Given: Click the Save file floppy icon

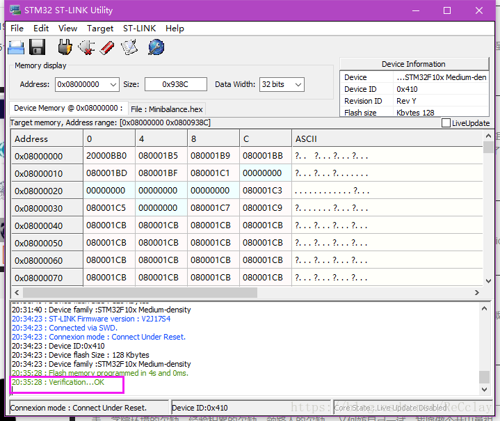Looking at the screenshot, I should (x=38, y=47).
